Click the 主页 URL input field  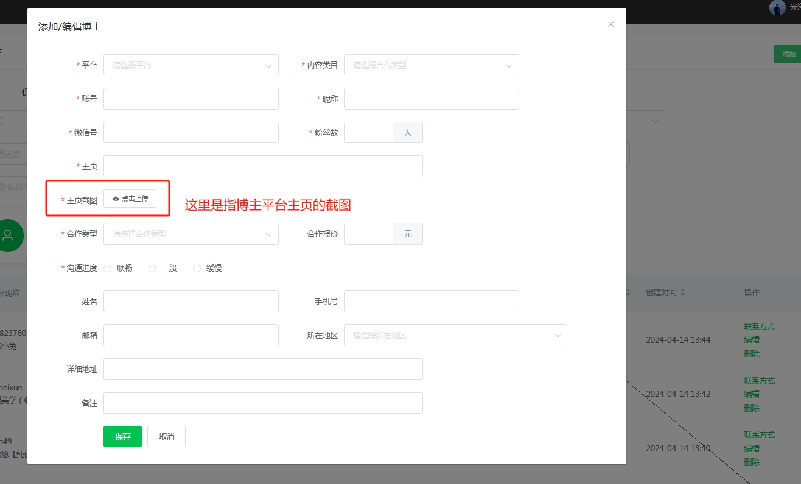point(263,166)
